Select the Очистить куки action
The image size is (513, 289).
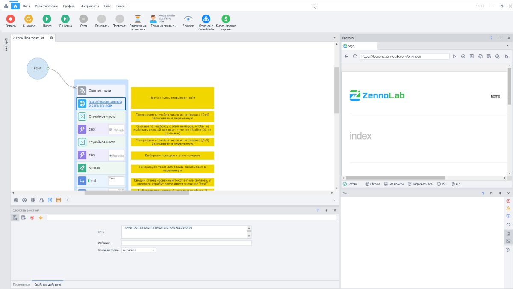point(101,91)
